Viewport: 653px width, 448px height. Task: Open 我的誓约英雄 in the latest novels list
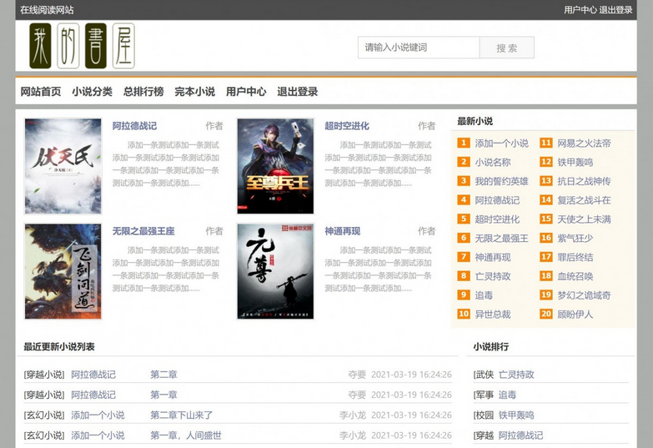pos(501,181)
